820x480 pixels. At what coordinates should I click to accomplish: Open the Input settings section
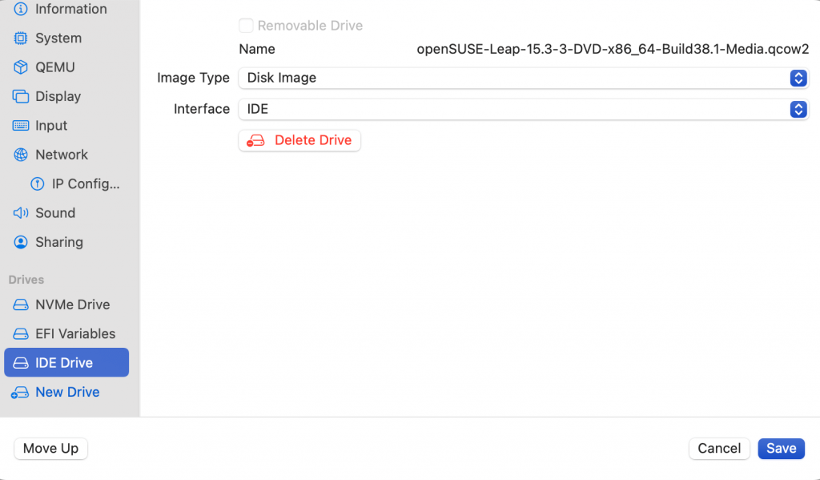pyautogui.click(x=66, y=126)
